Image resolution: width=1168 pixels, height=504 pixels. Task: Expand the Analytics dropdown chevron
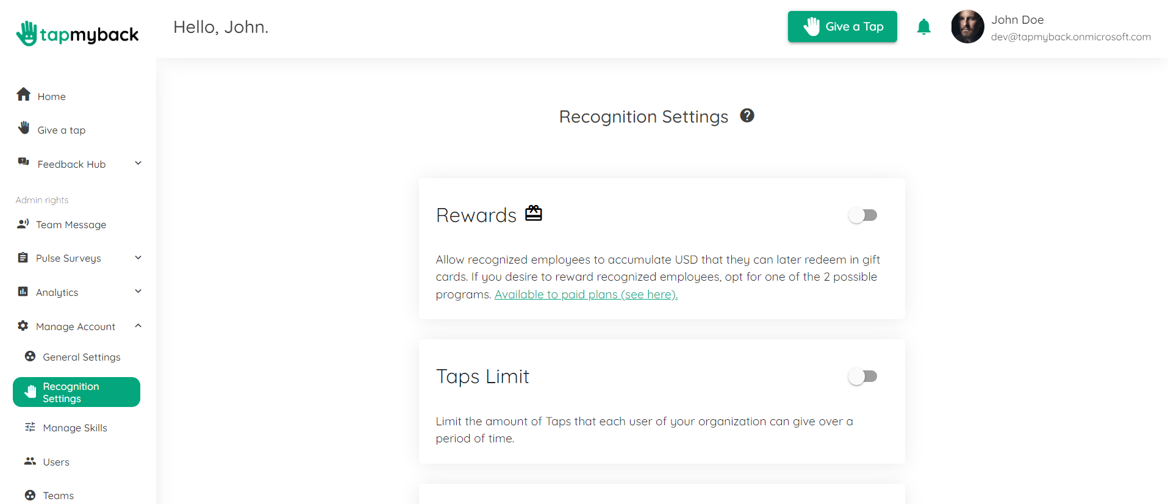coord(138,291)
